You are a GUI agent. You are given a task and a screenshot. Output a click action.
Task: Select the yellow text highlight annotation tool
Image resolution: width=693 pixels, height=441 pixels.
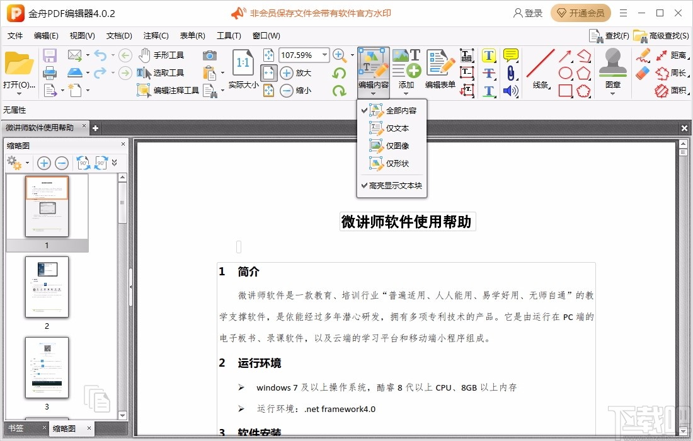[x=489, y=55]
